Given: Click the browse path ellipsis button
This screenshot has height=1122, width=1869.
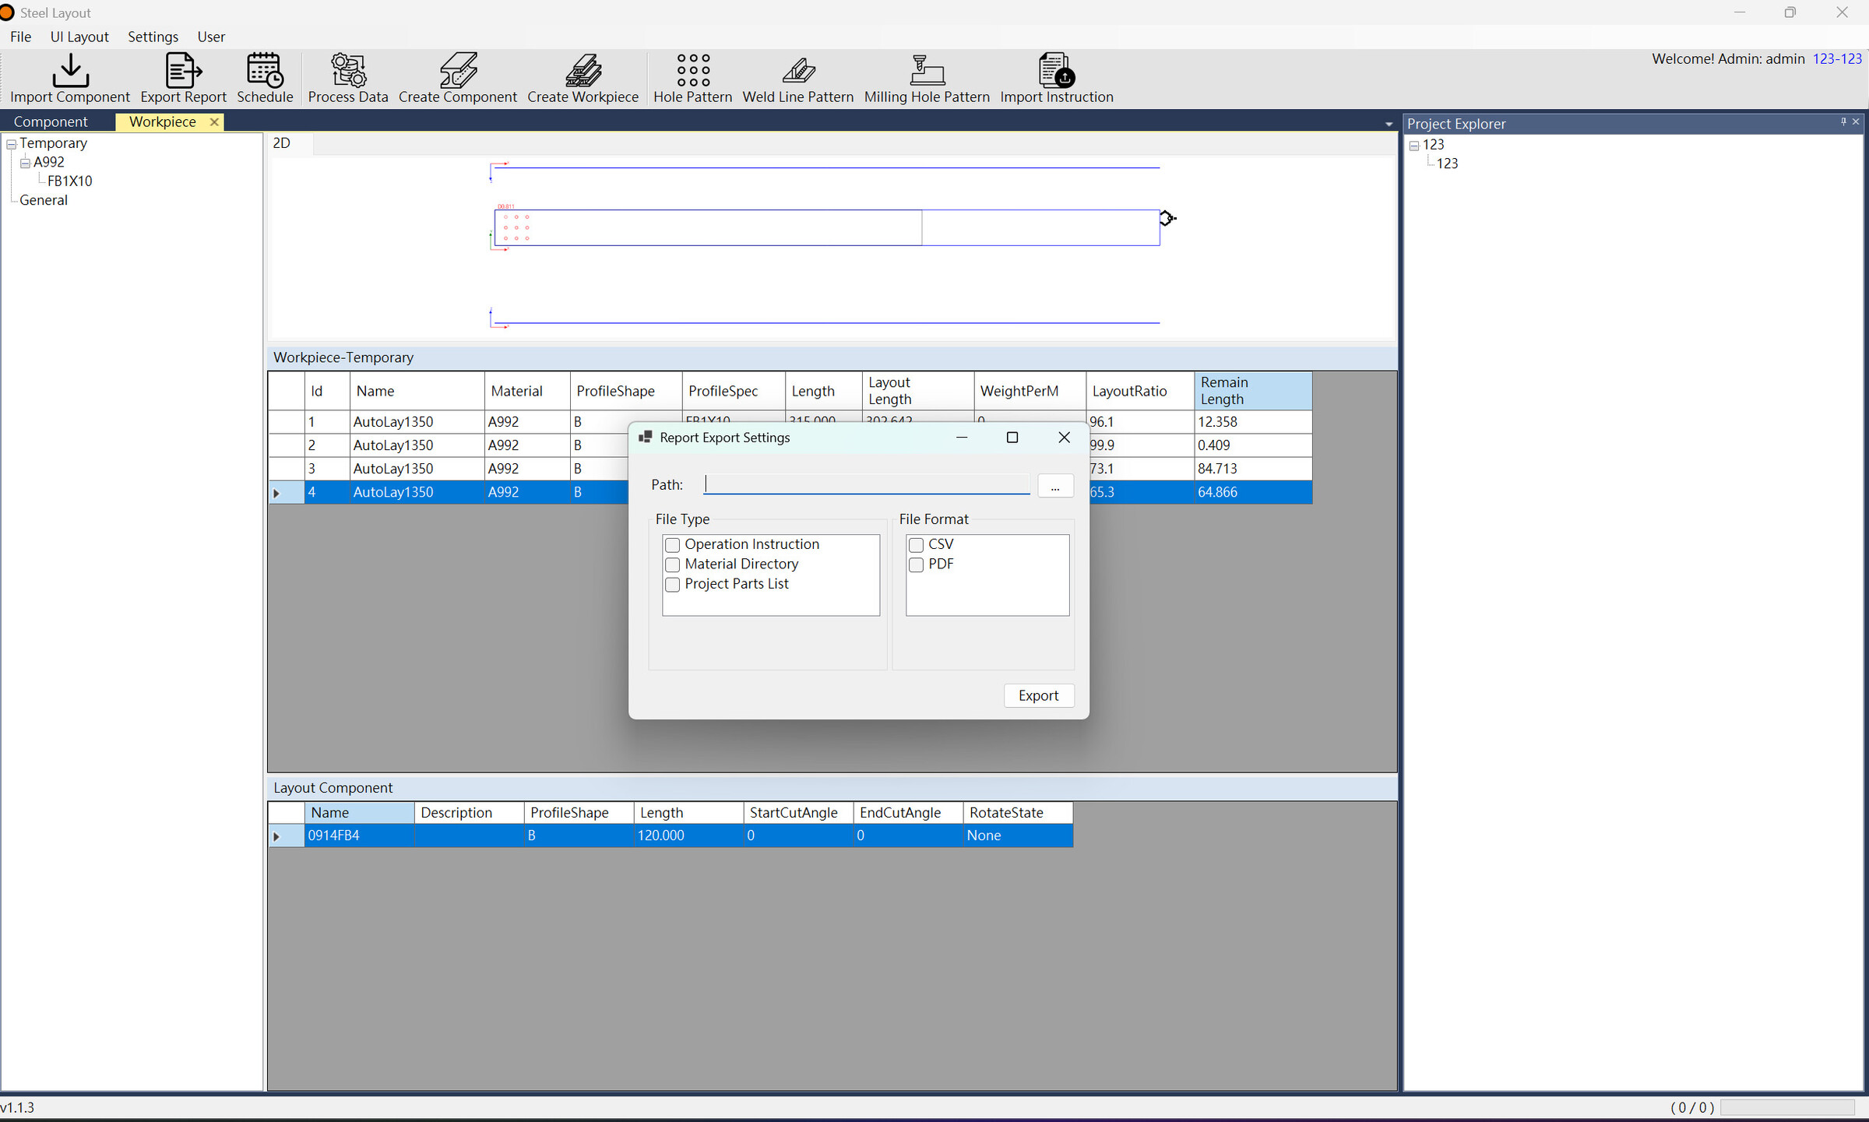Looking at the screenshot, I should pos(1055,486).
